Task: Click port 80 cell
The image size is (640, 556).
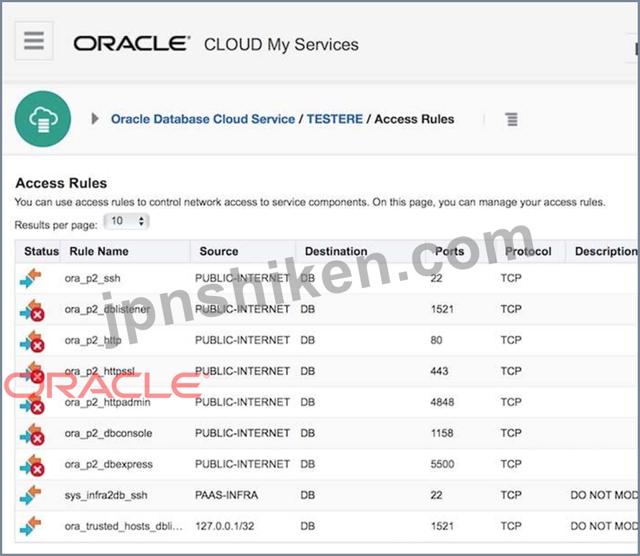Action: click(x=436, y=340)
